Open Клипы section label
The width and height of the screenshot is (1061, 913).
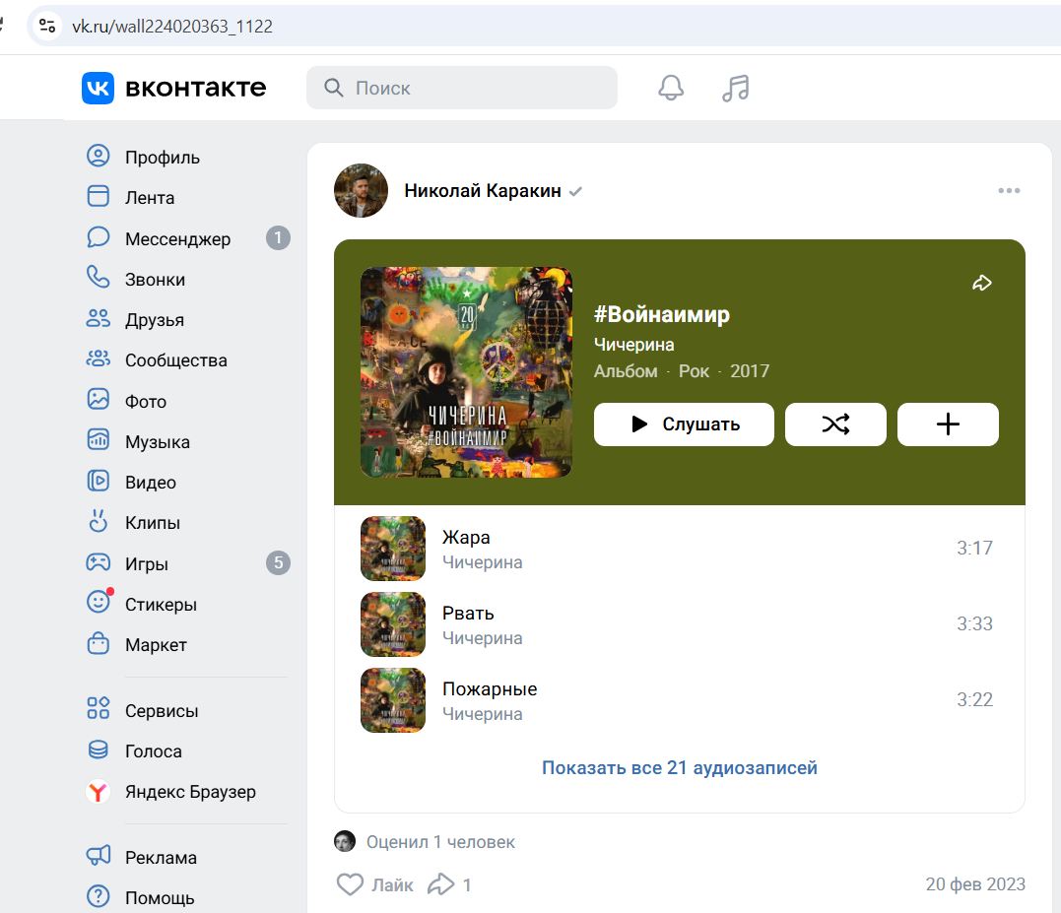153,523
